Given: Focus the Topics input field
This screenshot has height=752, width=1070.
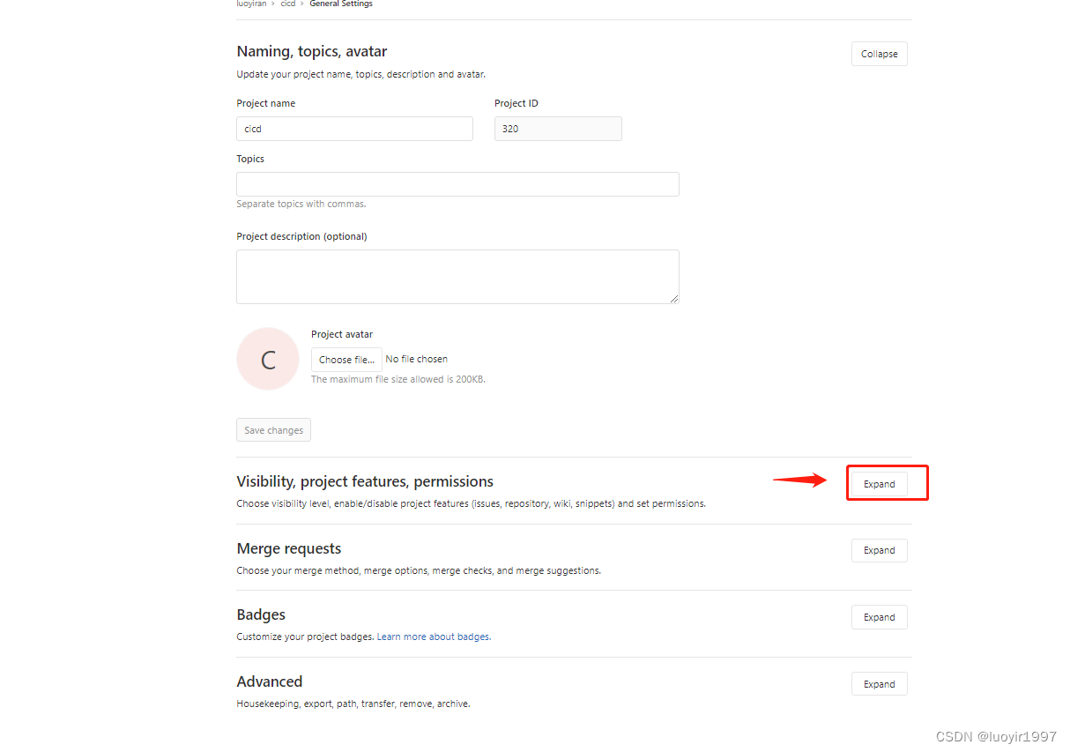Looking at the screenshot, I should [x=457, y=184].
